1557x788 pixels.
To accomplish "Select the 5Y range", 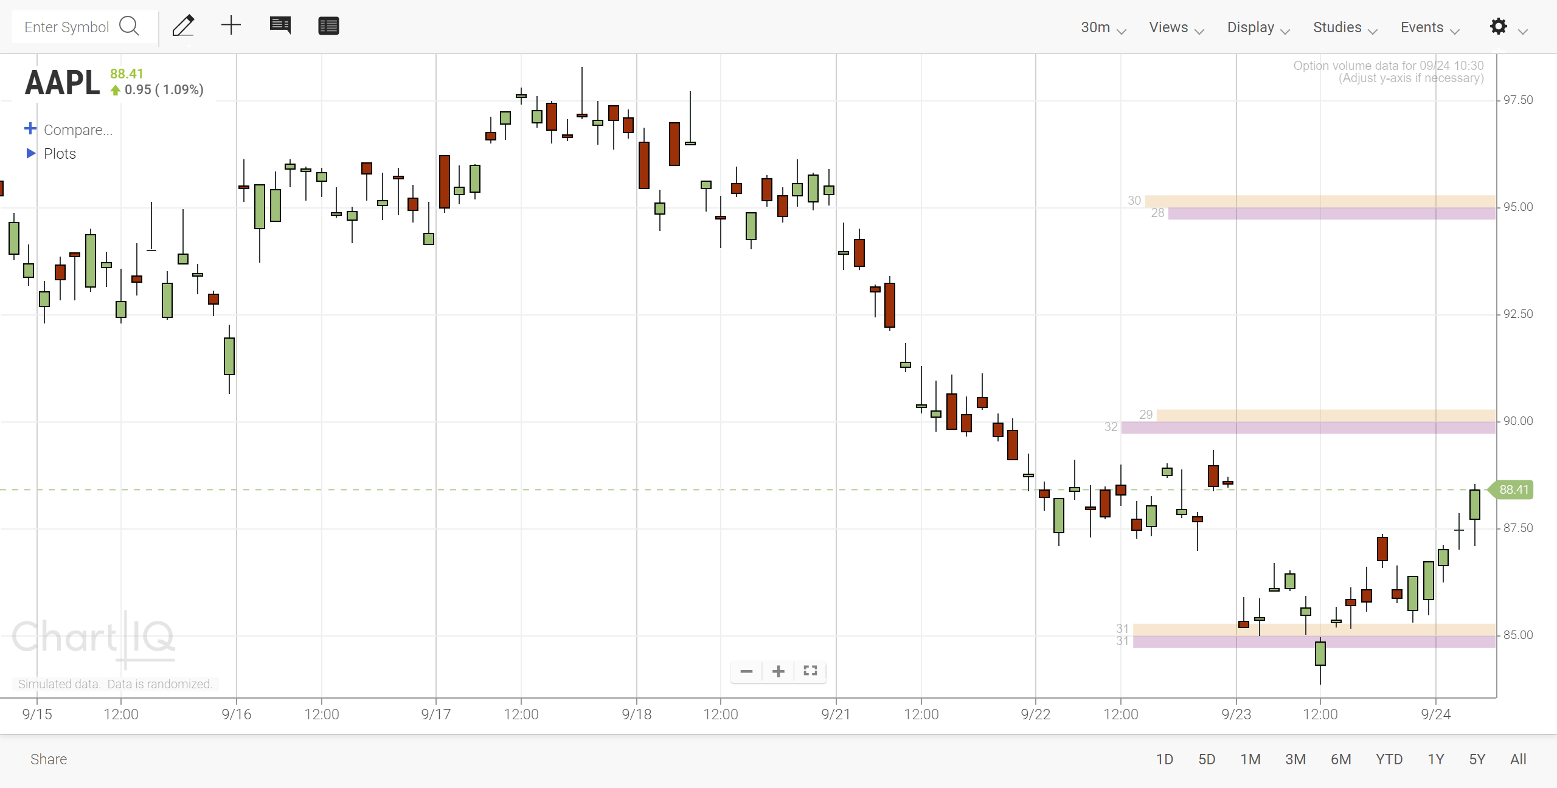I will (x=1477, y=759).
